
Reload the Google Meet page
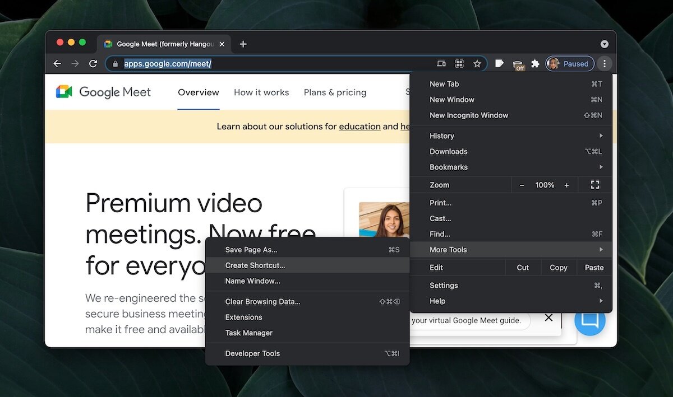(x=93, y=63)
